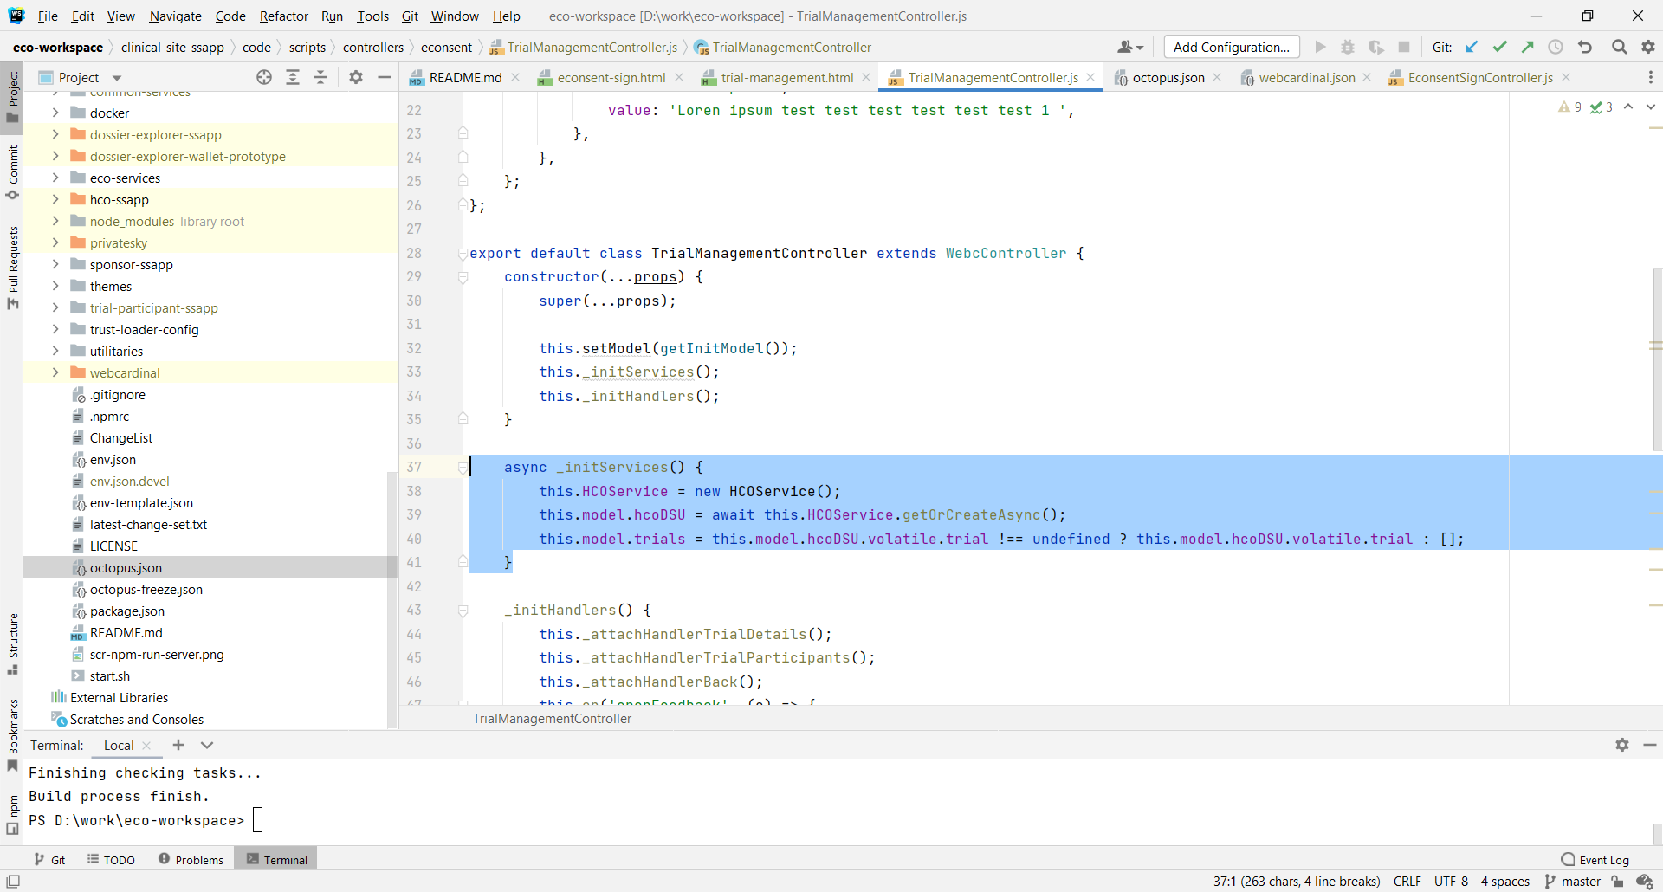
Task: Click the user account icon dropdown
Action: click(x=1130, y=47)
